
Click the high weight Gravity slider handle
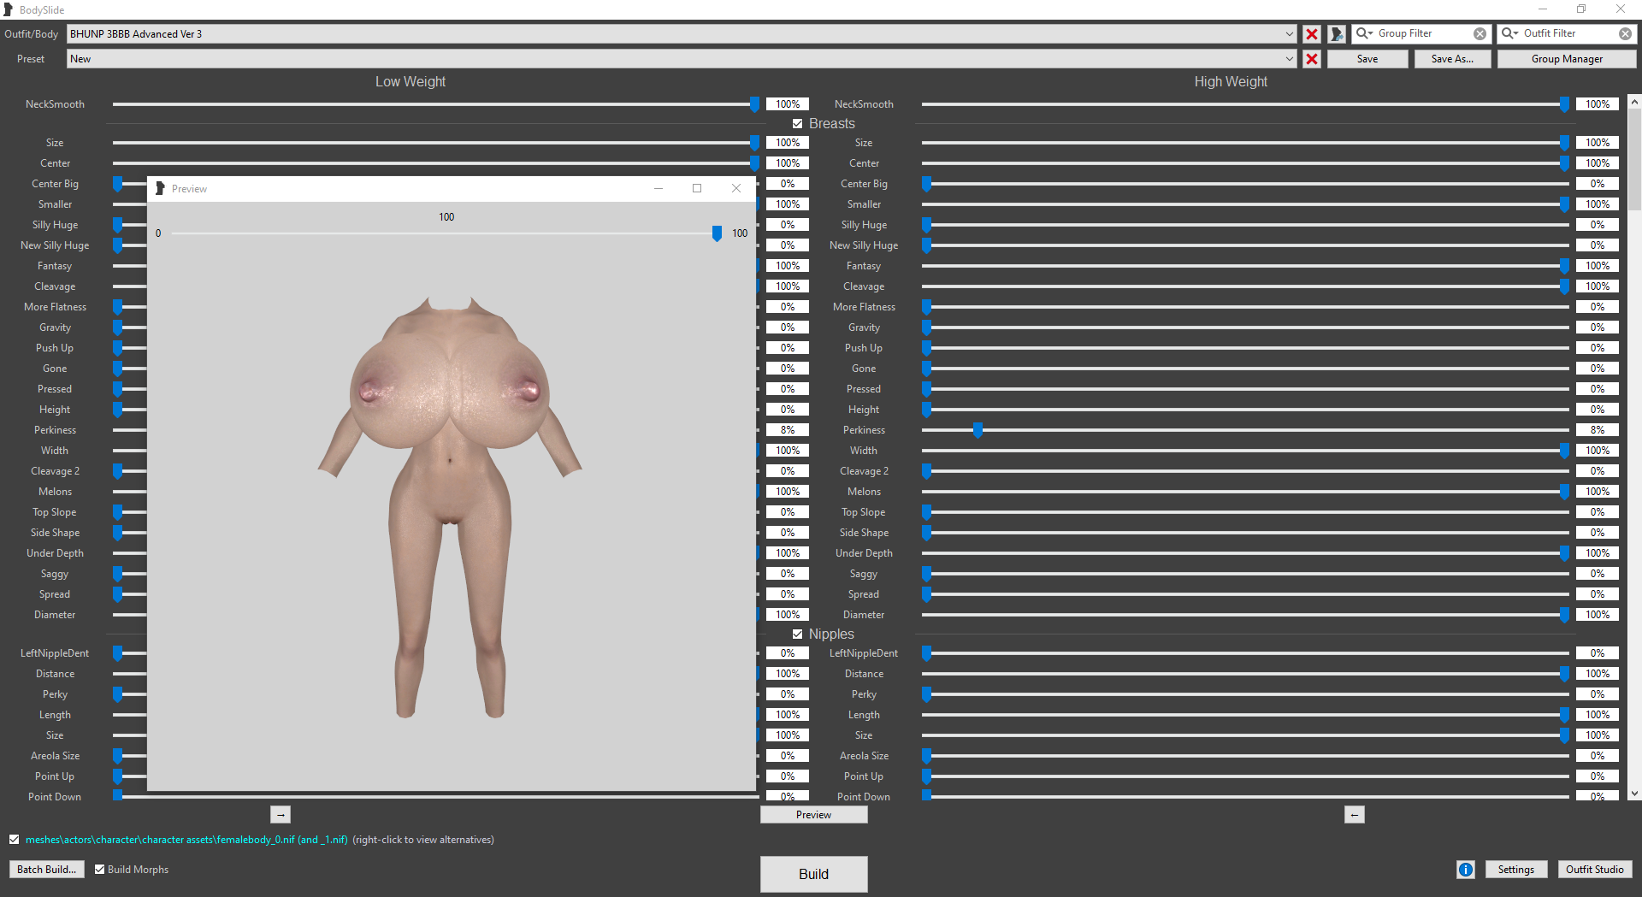[926, 328]
